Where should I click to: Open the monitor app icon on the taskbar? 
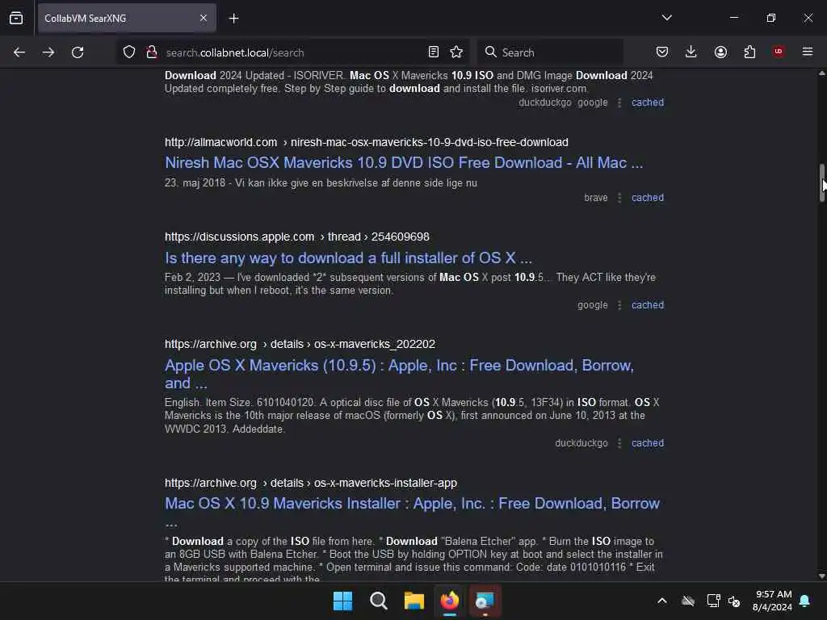click(x=485, y=601)
